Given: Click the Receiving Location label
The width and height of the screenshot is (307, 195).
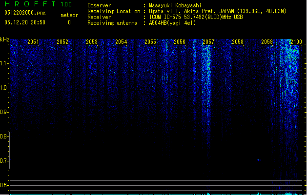Looking at the screenshot, I should pyautogui.click(x=114, y=11).
